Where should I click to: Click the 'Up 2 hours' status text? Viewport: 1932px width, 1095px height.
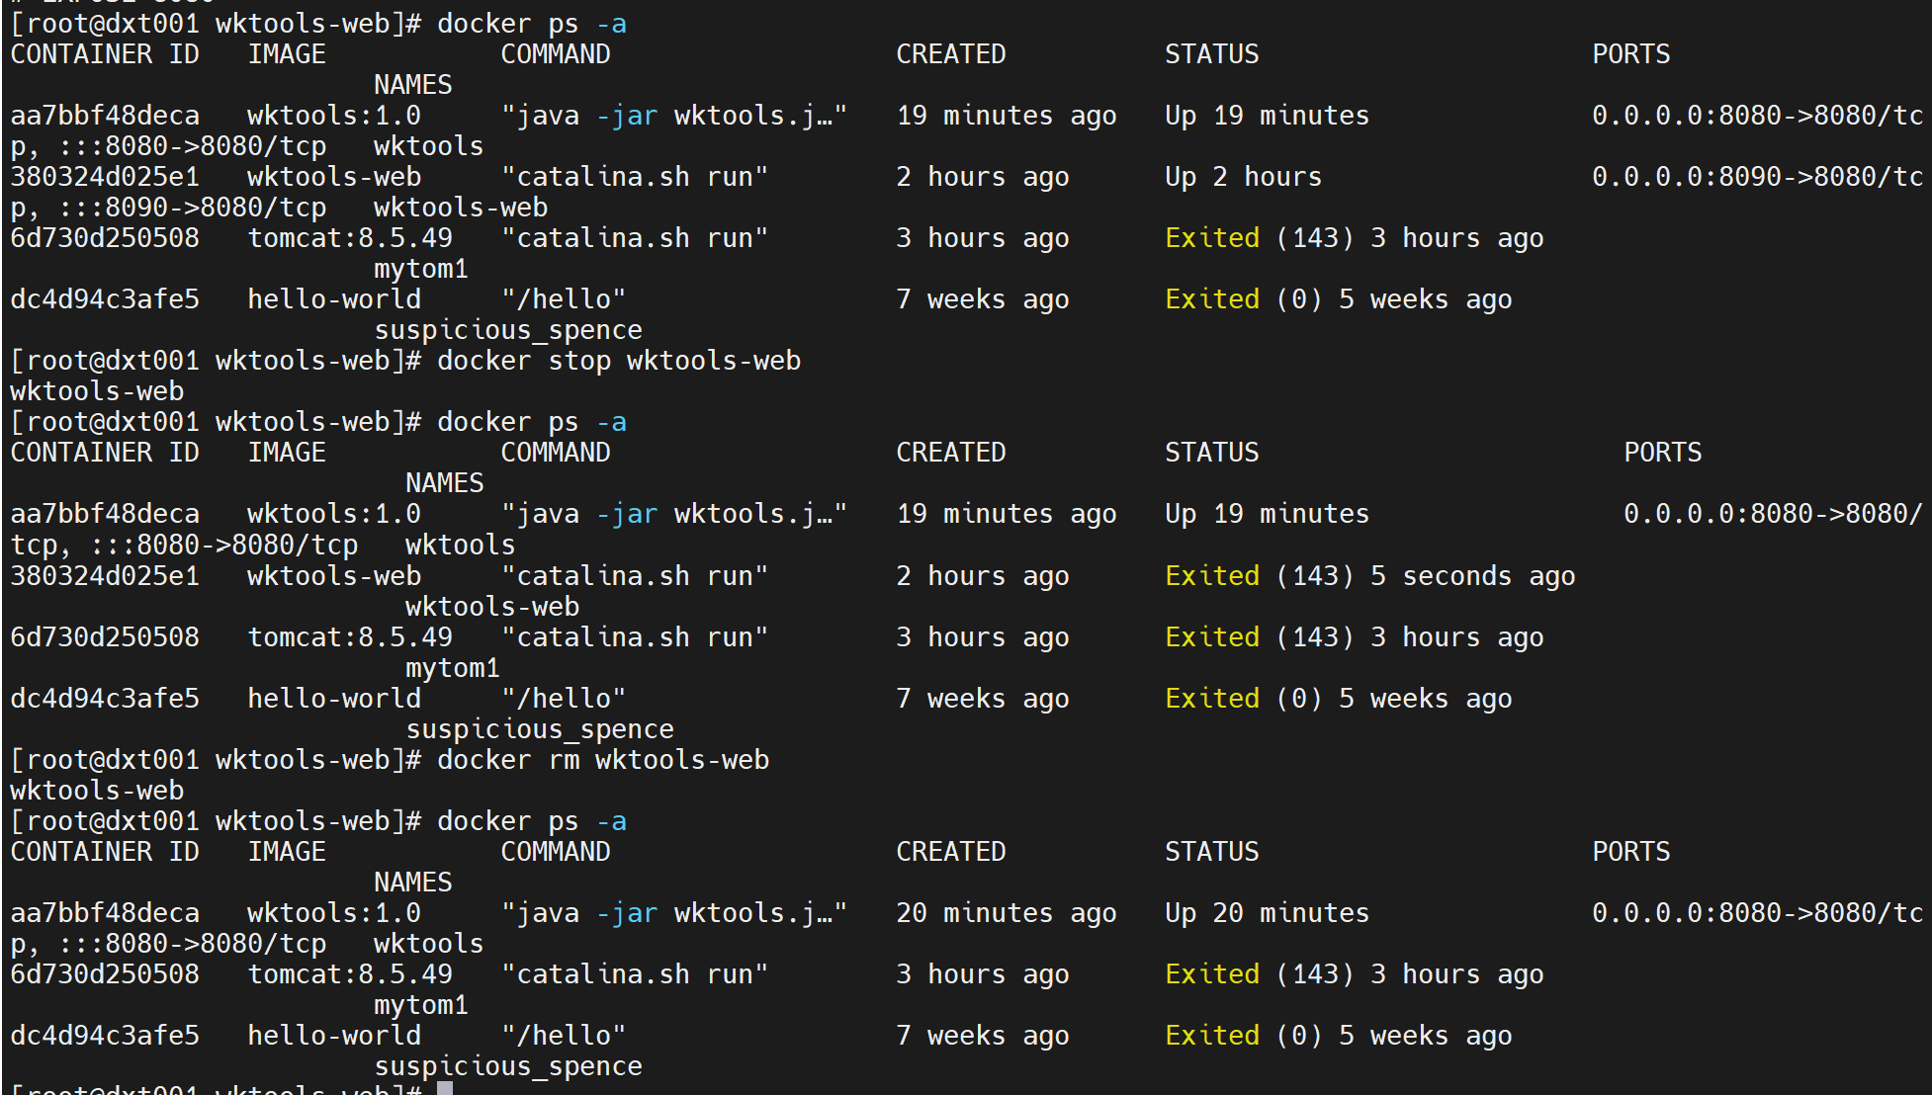1242,177
